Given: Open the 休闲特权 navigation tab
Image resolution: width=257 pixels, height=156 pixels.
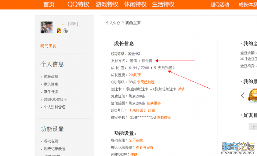Looking at the screenshot, I should 135,4.
